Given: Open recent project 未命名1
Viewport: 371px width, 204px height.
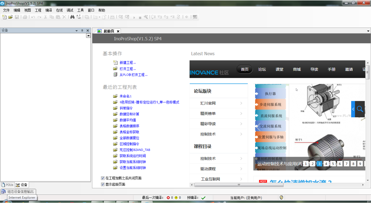Looking at the screenshot, I should (125, 96).
